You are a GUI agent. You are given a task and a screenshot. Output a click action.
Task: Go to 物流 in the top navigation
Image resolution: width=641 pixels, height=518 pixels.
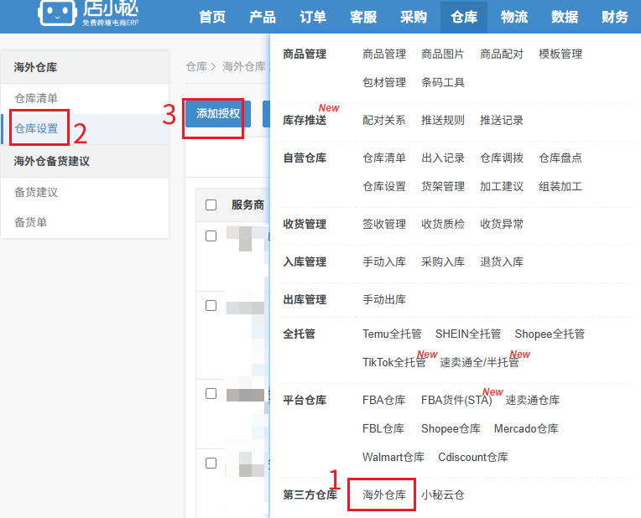point(514,17)
